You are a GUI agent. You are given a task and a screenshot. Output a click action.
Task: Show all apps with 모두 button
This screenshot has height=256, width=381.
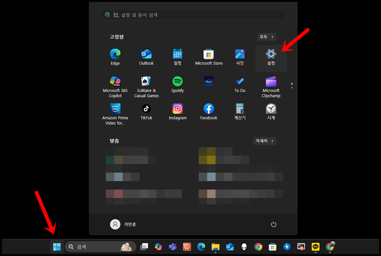267,37
